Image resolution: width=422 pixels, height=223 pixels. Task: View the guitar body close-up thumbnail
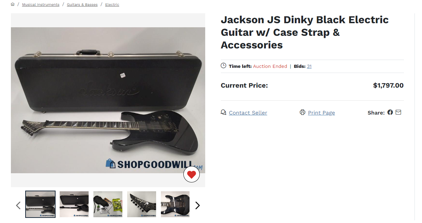pyautogui.click(x=175, y=204)
